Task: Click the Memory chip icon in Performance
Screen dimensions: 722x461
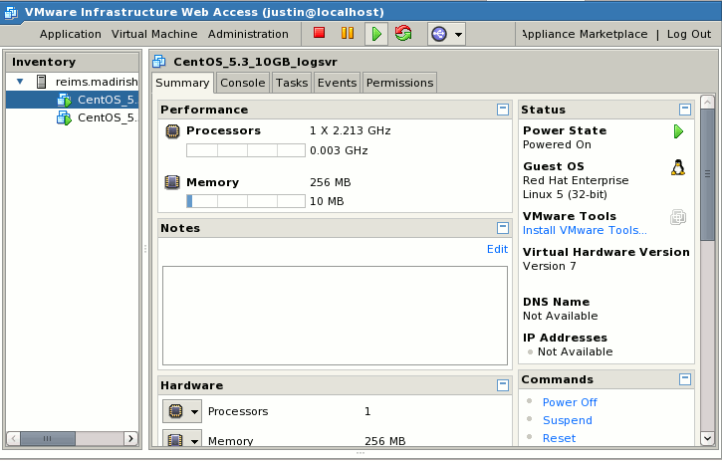Action: tap(172, 182)
